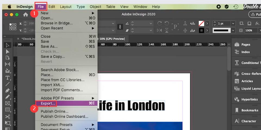261x130 pixels.
Task: Choose Import XML... menu item
Action: (66, 85)
